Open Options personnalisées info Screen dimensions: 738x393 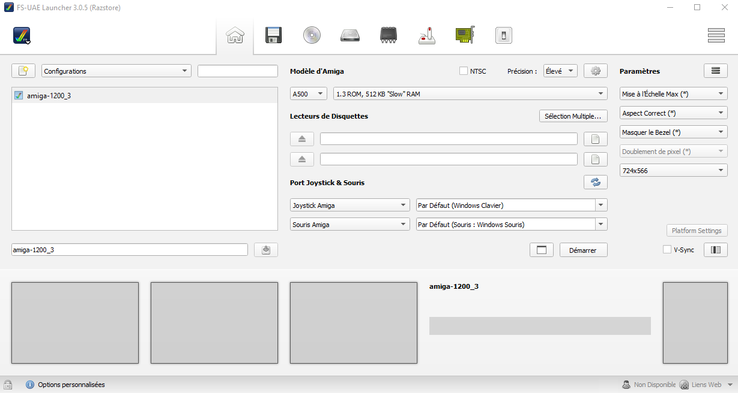(65, 385)
